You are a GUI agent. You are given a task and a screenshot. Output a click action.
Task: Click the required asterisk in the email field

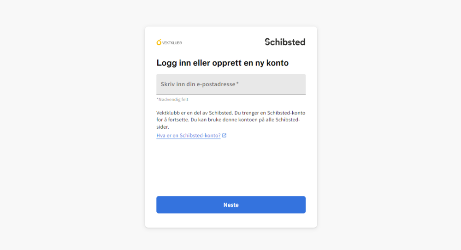pyautogui.click(x=237, y=83)
